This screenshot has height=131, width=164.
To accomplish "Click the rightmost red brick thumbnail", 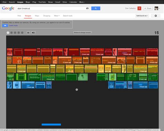I will [x=152, y=52].
